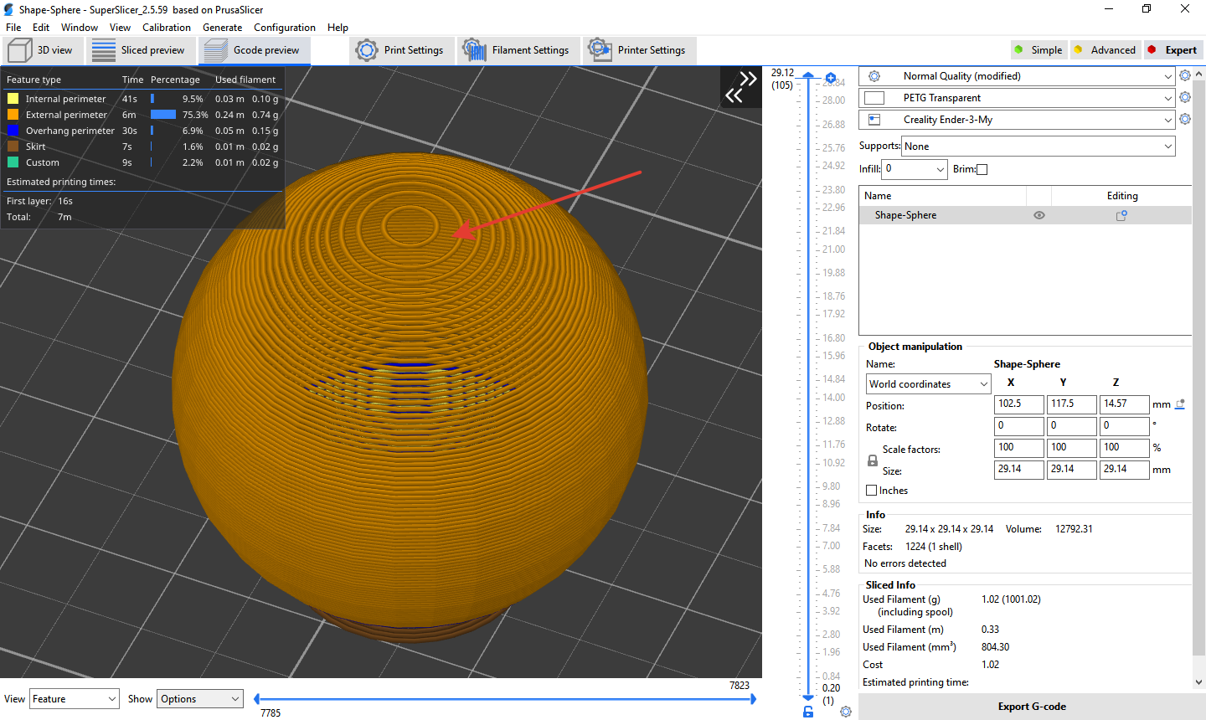1206x720 pixels.
Task: Open the layer slider settings gear
Action: coord(845,711)
